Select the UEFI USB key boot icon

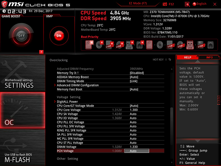tap(130, 45)
